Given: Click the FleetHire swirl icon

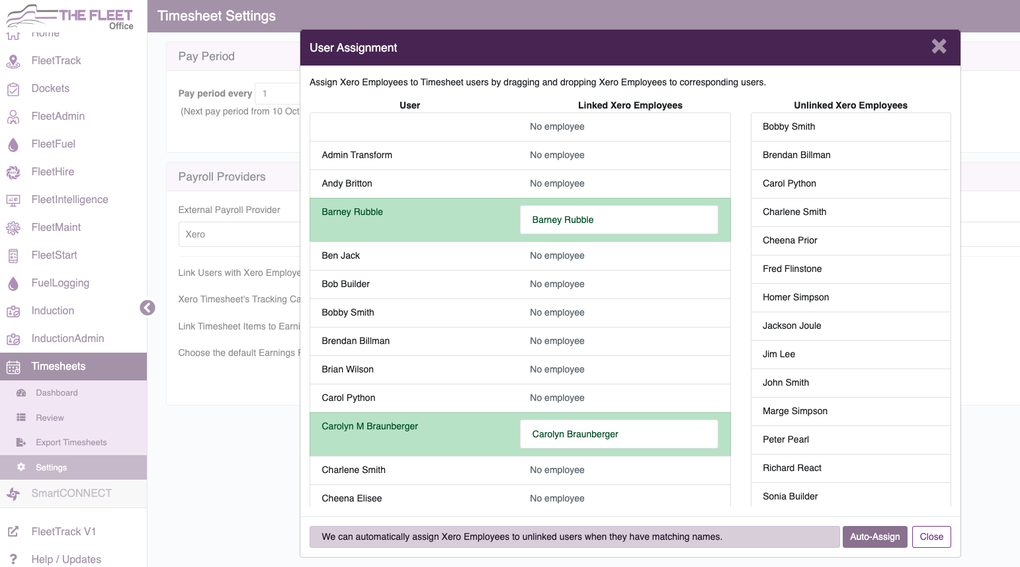Looking at the screenshot, I should tap(14, 171).
